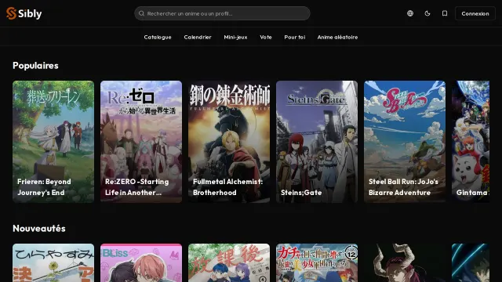Click the search magnifier icon
502x282 pixels.
pyautogui.click(x=141, y=13)
